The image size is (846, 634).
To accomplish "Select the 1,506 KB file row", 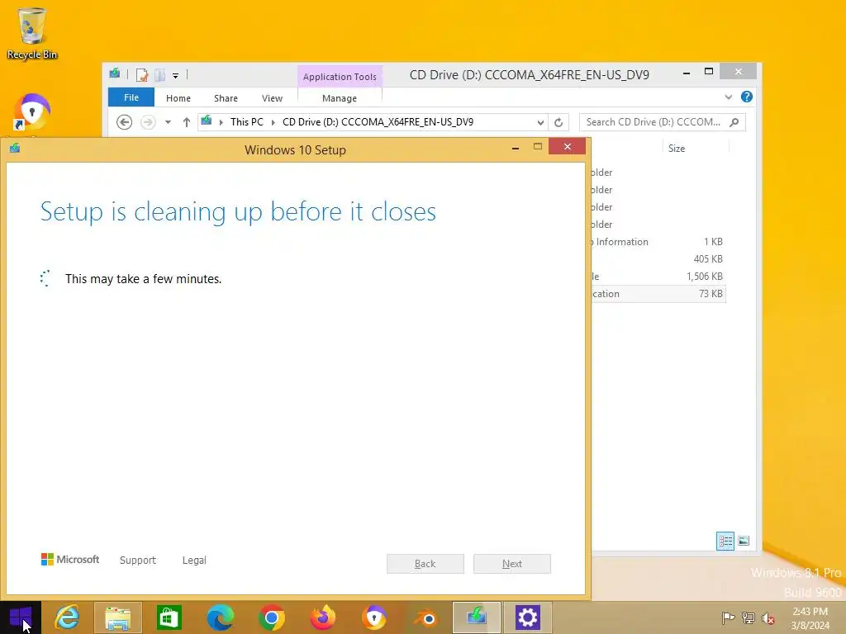I will click(x=658, y=277).
